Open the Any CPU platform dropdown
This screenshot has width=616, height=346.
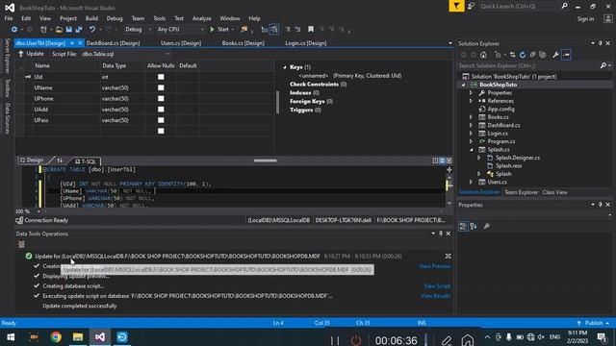[x=180, y=30]
